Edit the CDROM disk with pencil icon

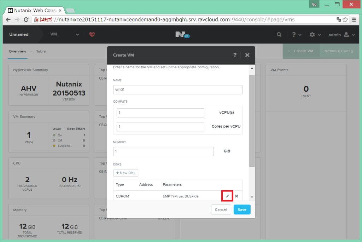[x=227, y=196]
